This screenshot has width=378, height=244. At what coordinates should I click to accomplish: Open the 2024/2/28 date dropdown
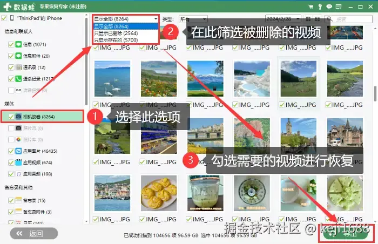tap(283, 19)
